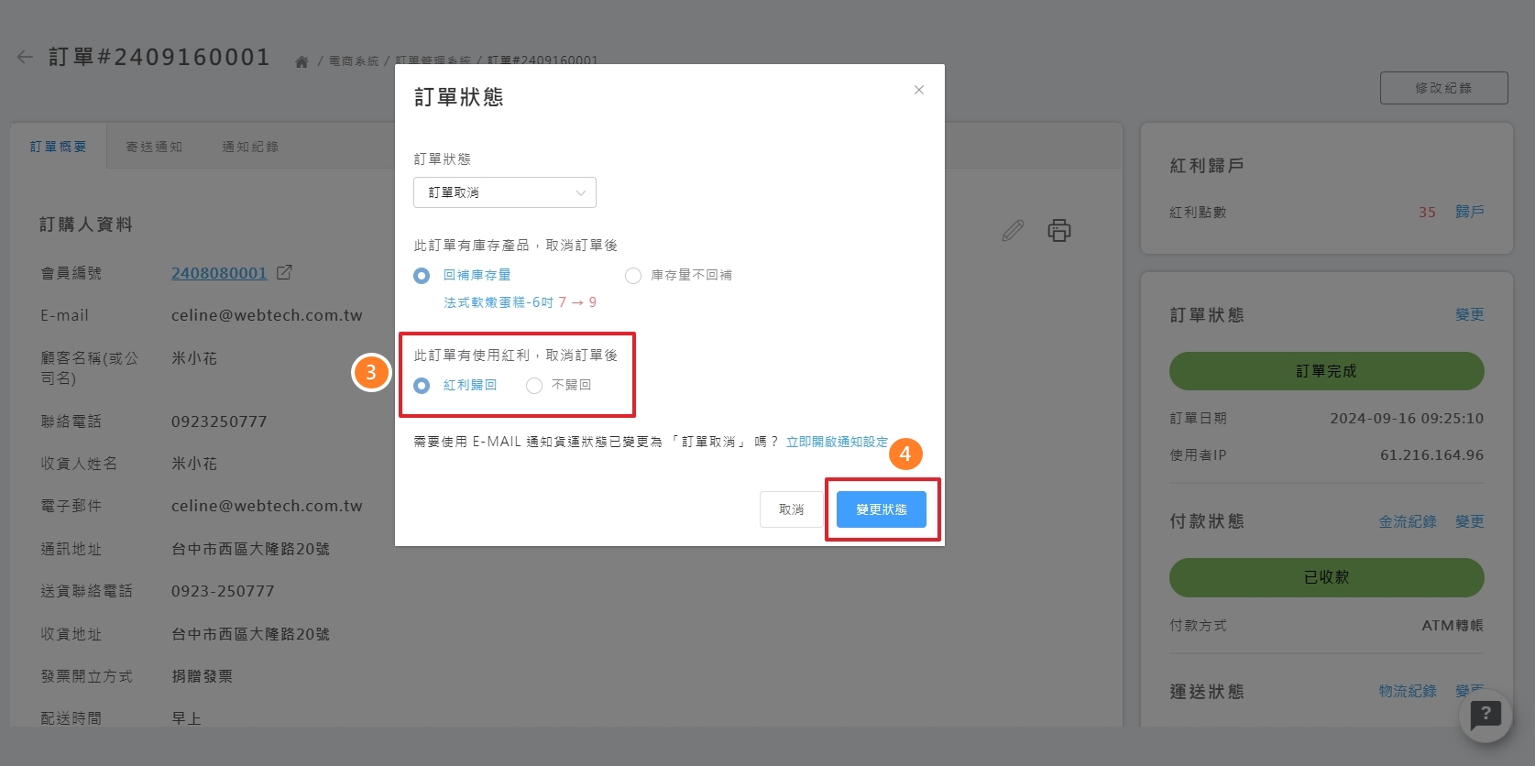Close the order status dialog
The height and width of the screenshot is (766, 1535).
coord(918,90)
